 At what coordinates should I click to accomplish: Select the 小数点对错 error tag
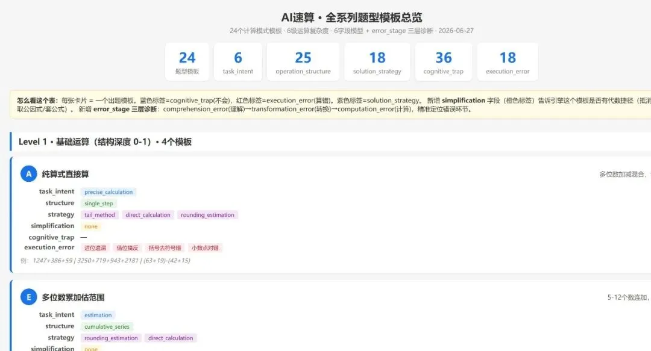coord(205,248)
